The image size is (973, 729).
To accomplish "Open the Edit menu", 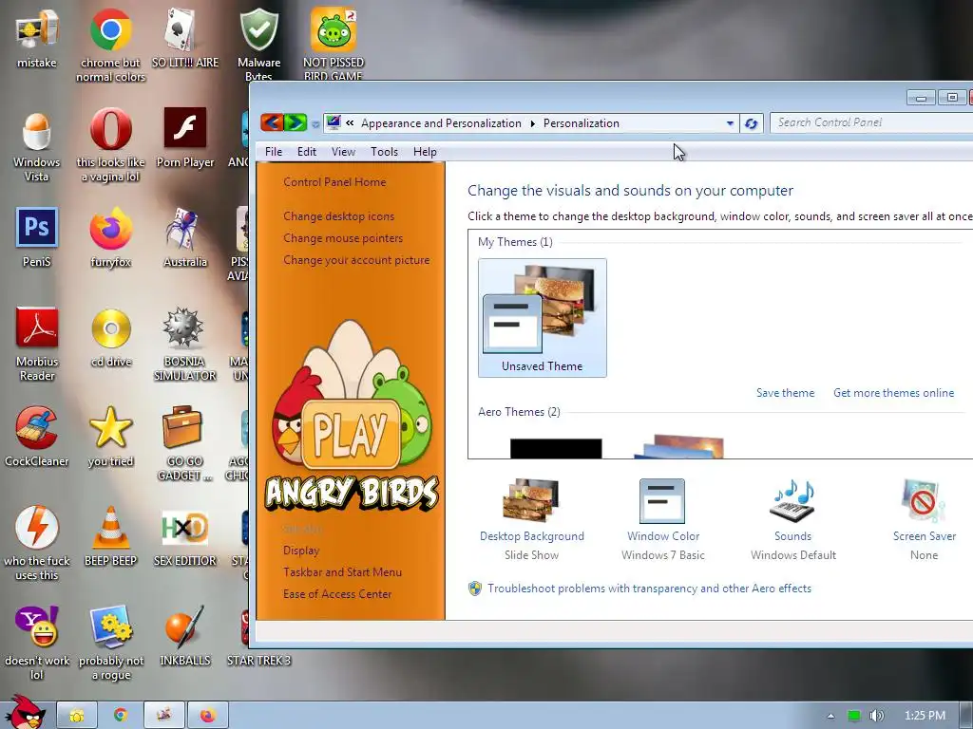I will (x=307, y=151).
